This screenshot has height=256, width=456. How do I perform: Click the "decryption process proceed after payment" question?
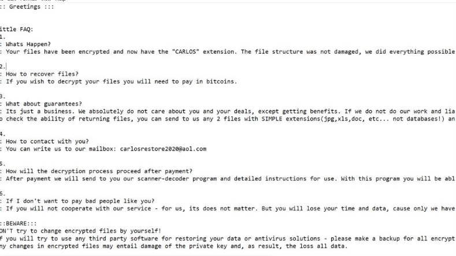[99, 171]
